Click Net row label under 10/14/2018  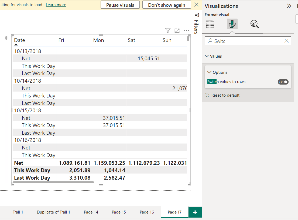point(26,88)
